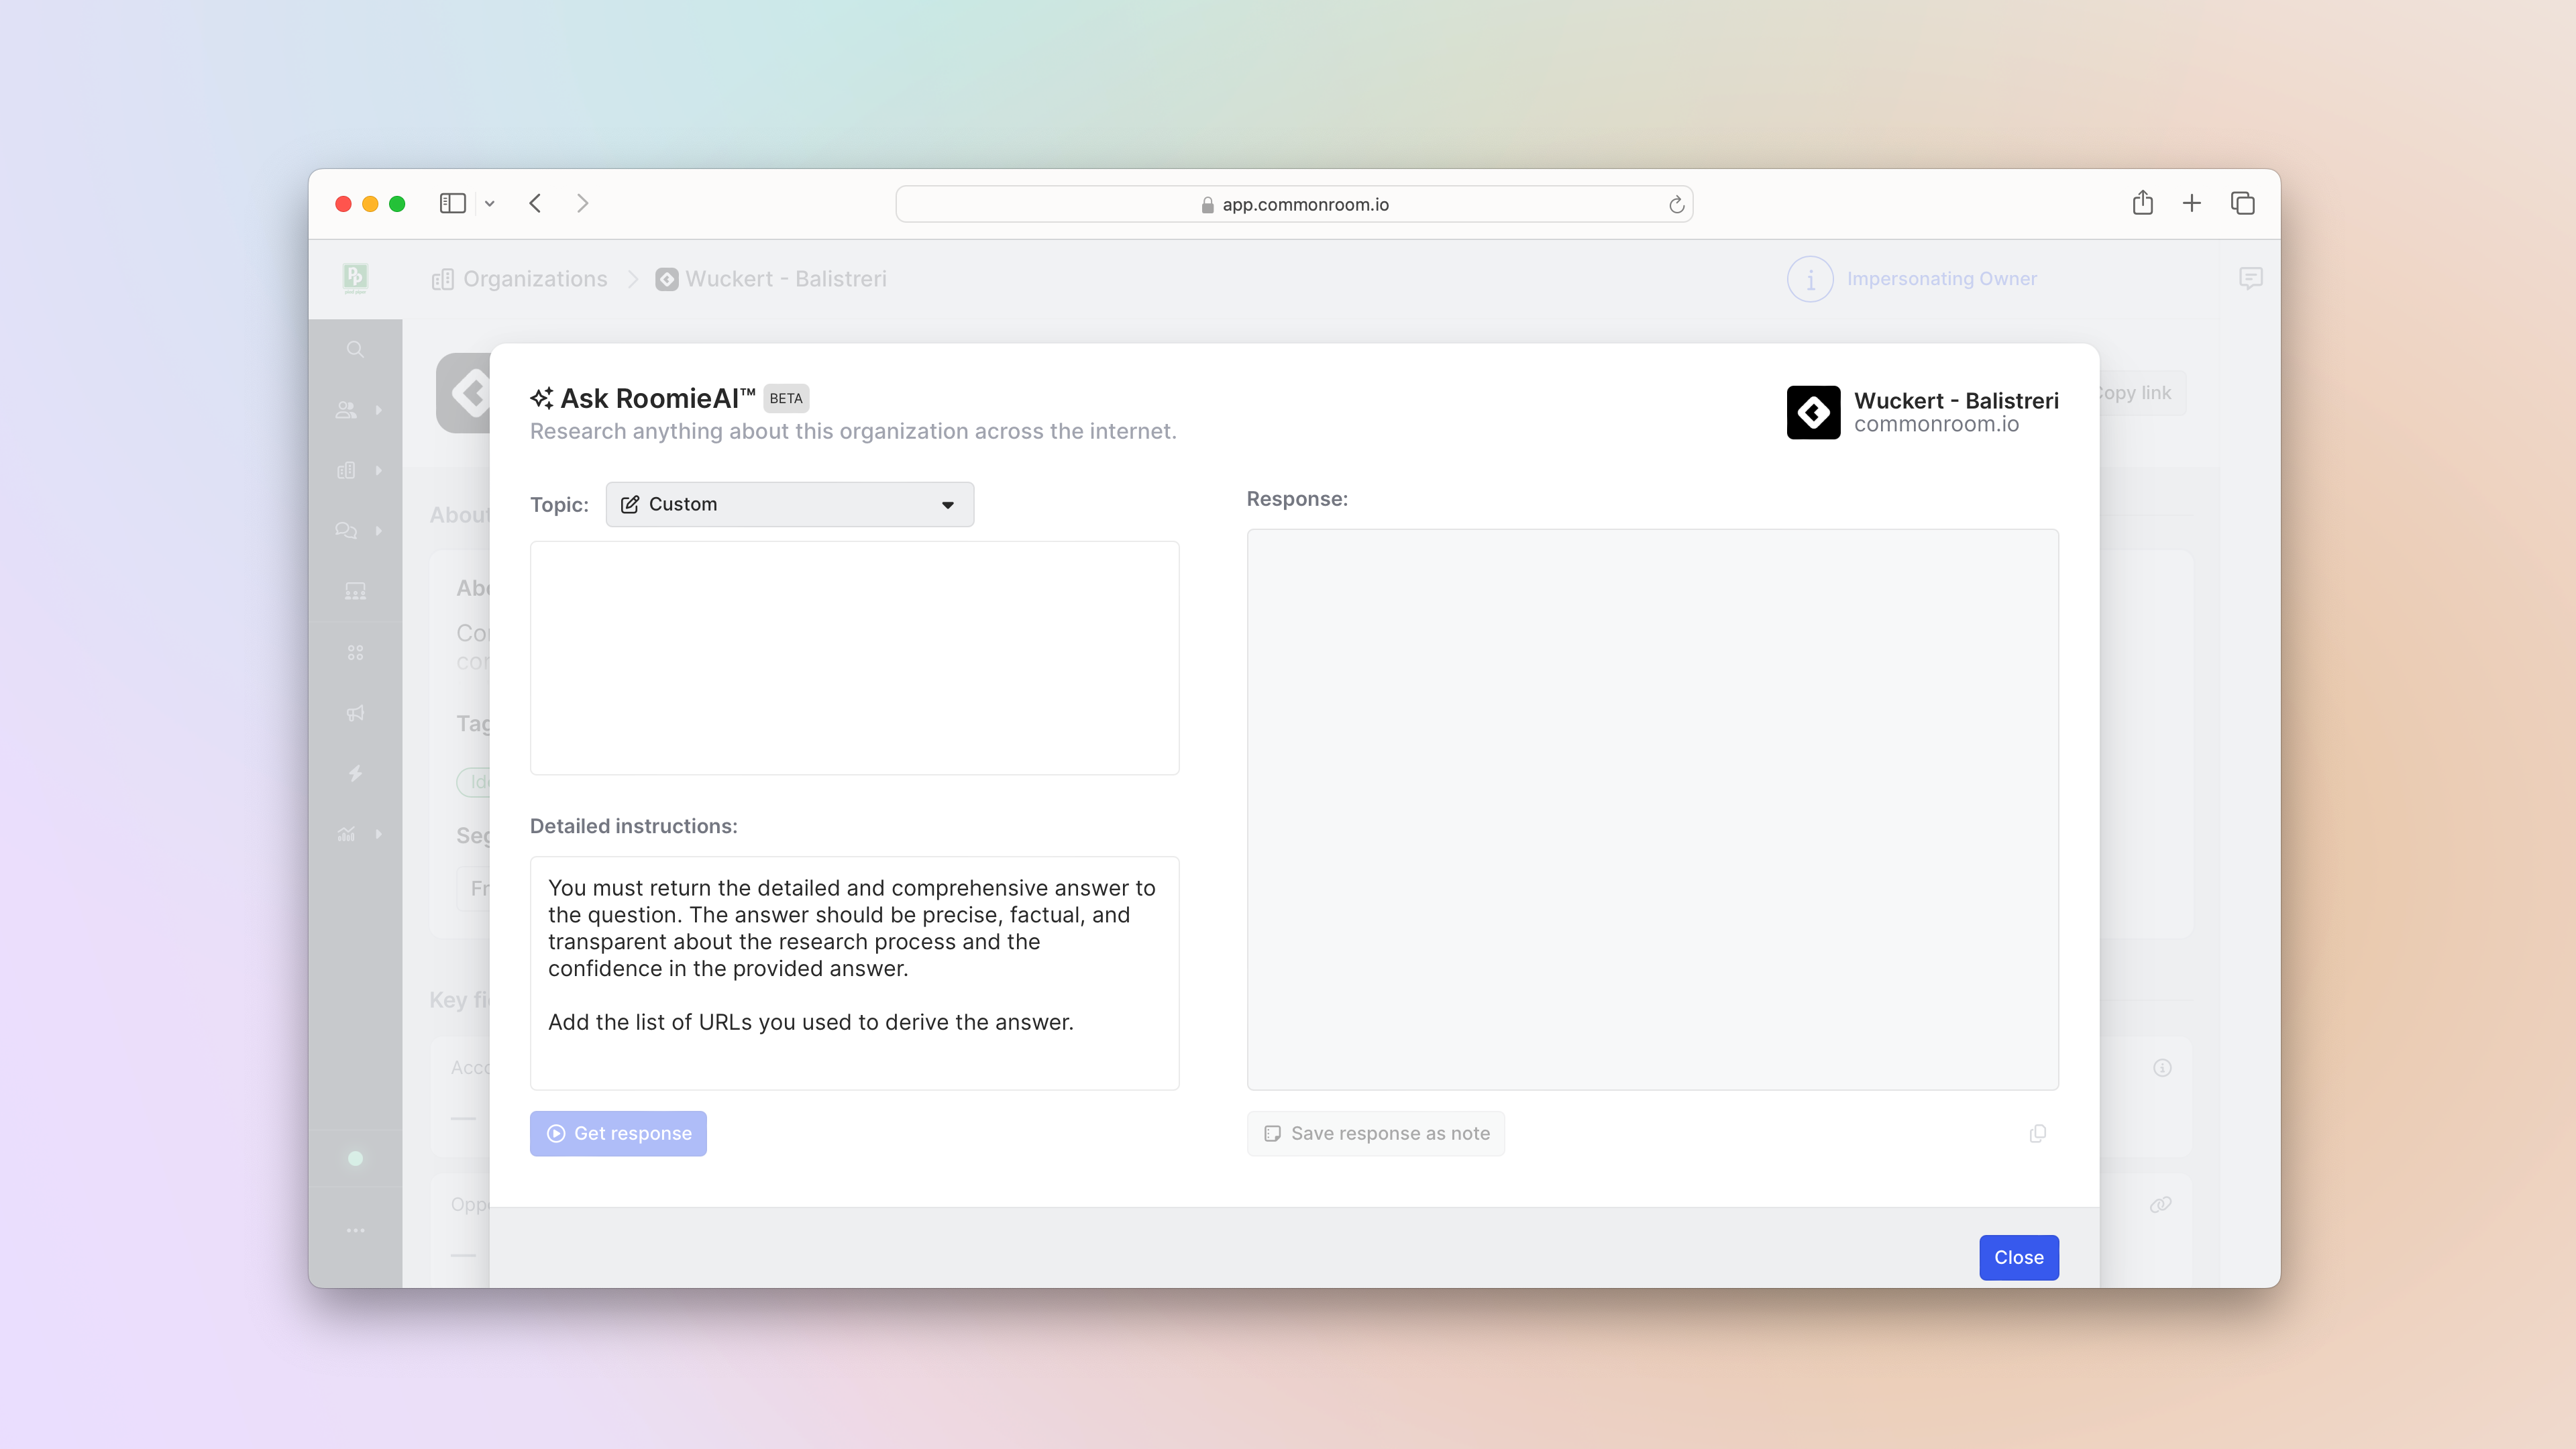Click Wuckert - Balistreri breadcrumb
The height and width of the screenshot is (1449, 2576).
785,279
